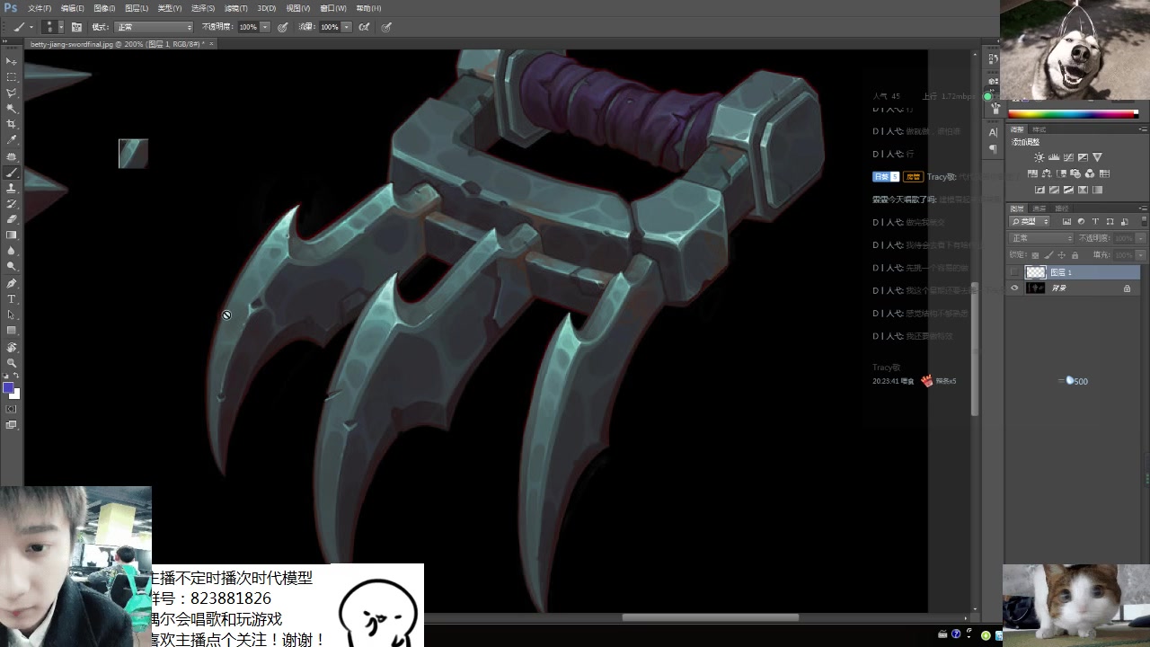The image size is (1150, 647).
Task: Switch to the 样式 styles tab
Action: pyautogui.click(x=1039, y=129)
